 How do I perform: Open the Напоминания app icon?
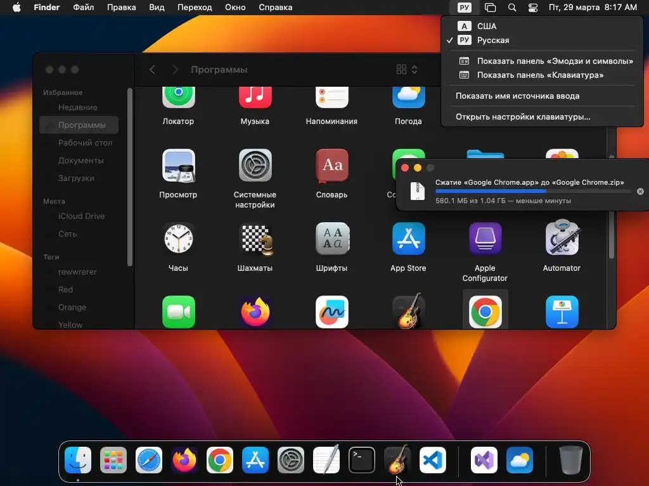tap(331, 97)
